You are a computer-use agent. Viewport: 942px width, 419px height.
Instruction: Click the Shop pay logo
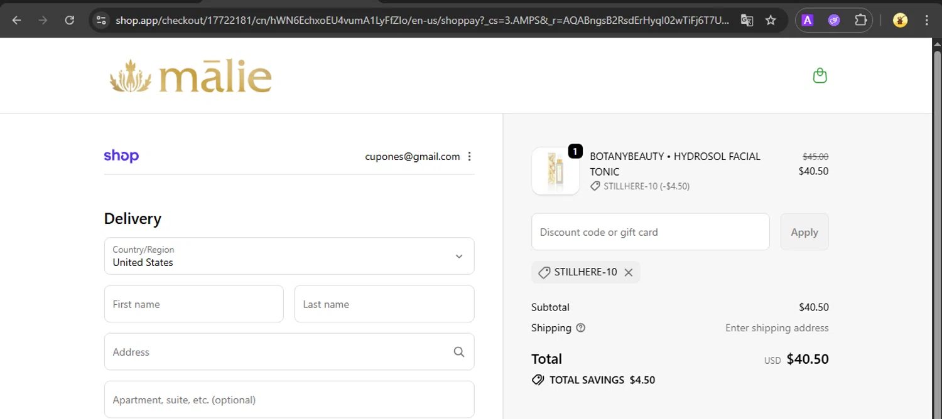(x=121, y=156)
